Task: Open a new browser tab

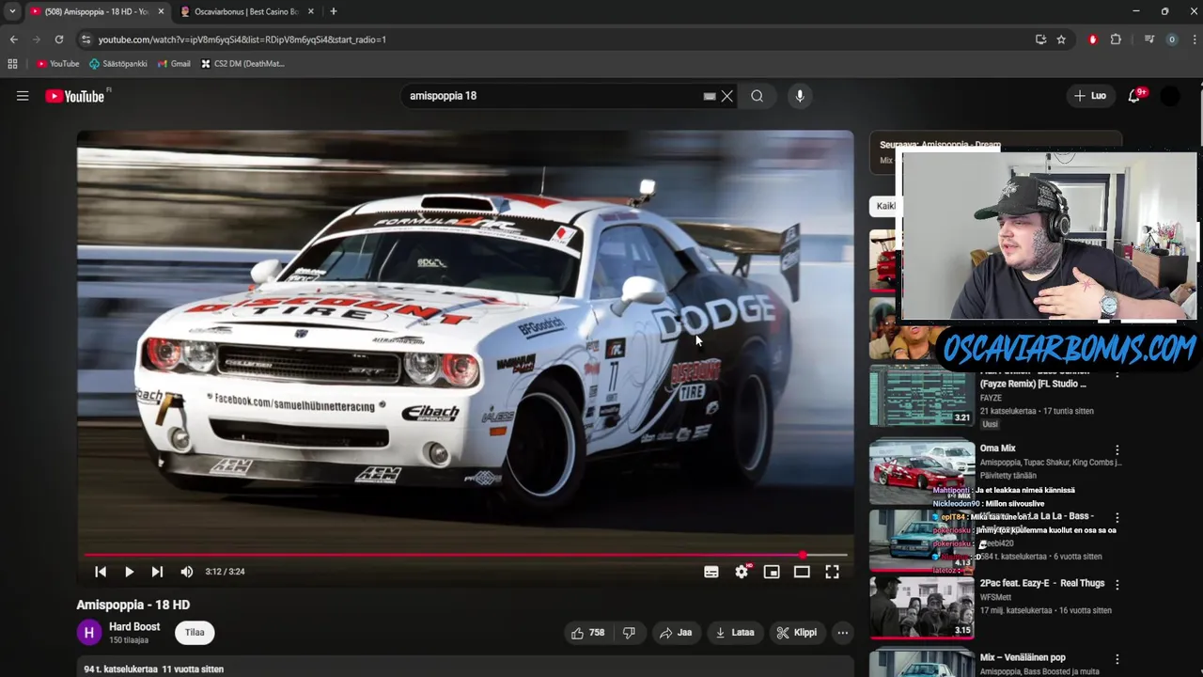Action: (x=333, y=11)
